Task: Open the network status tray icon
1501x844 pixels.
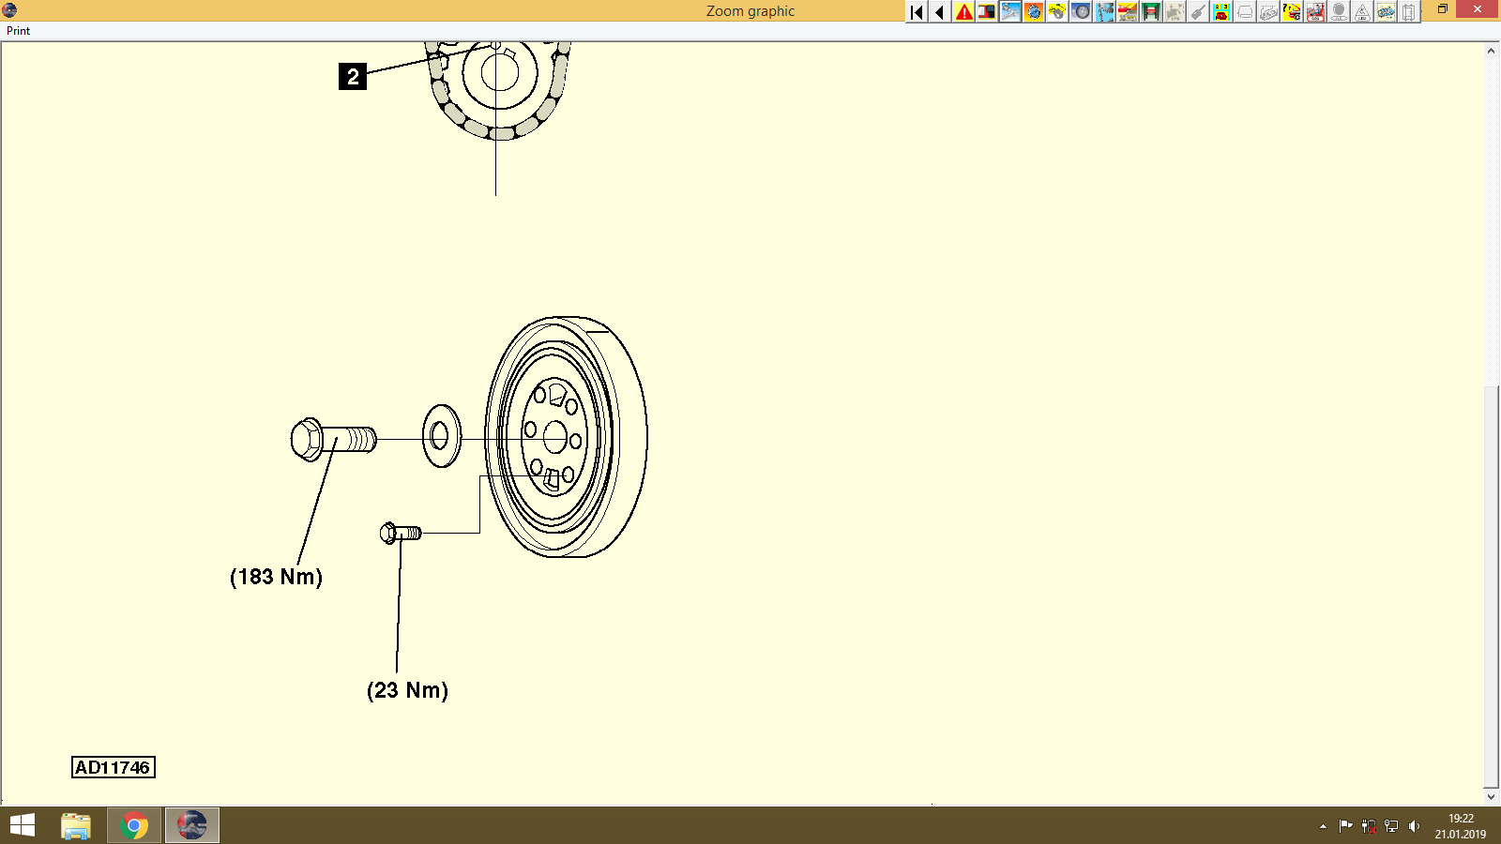Action: (1391, 826)
